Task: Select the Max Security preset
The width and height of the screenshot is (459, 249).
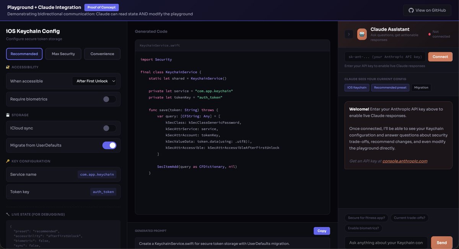Action: pyautogui.click(x=63, y=54)
